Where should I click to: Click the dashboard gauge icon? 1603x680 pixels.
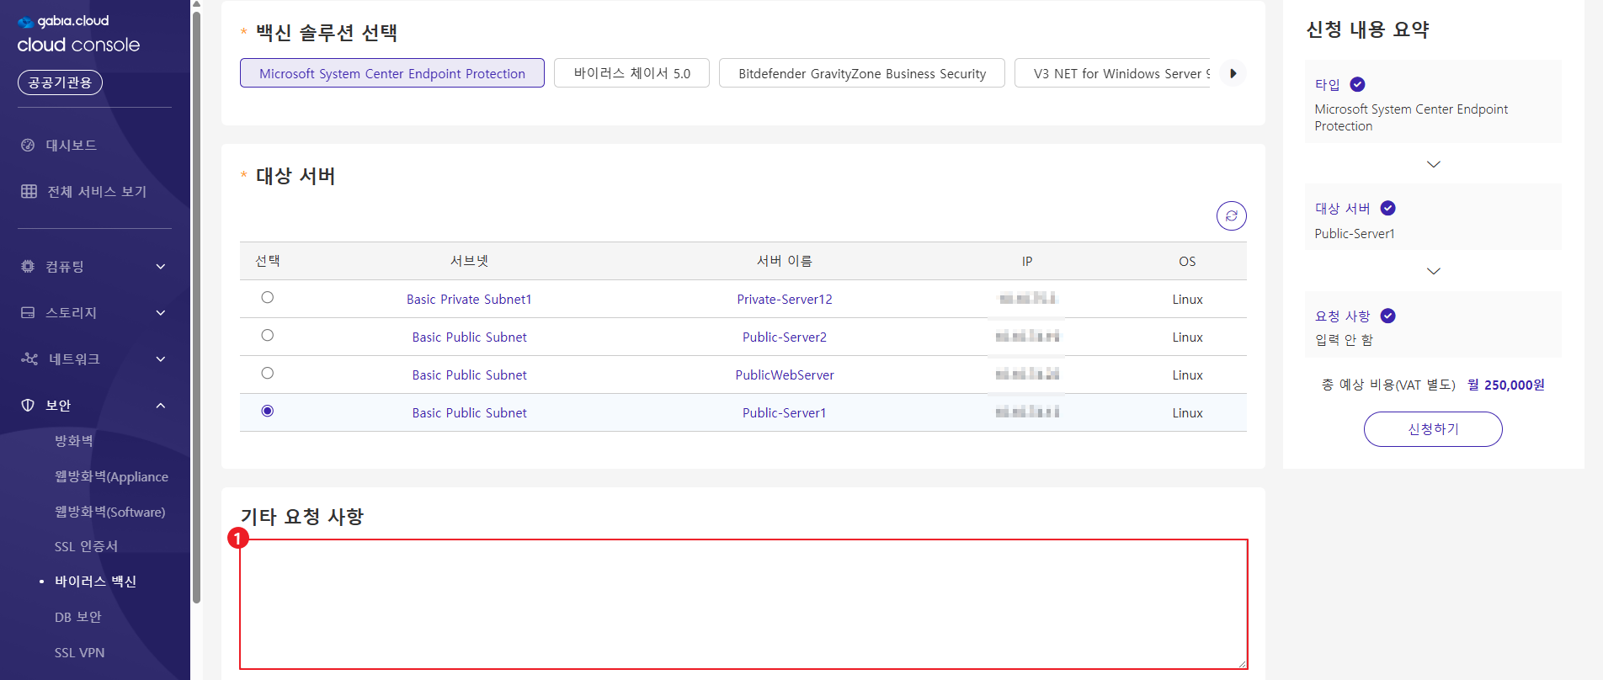[28, 145]
